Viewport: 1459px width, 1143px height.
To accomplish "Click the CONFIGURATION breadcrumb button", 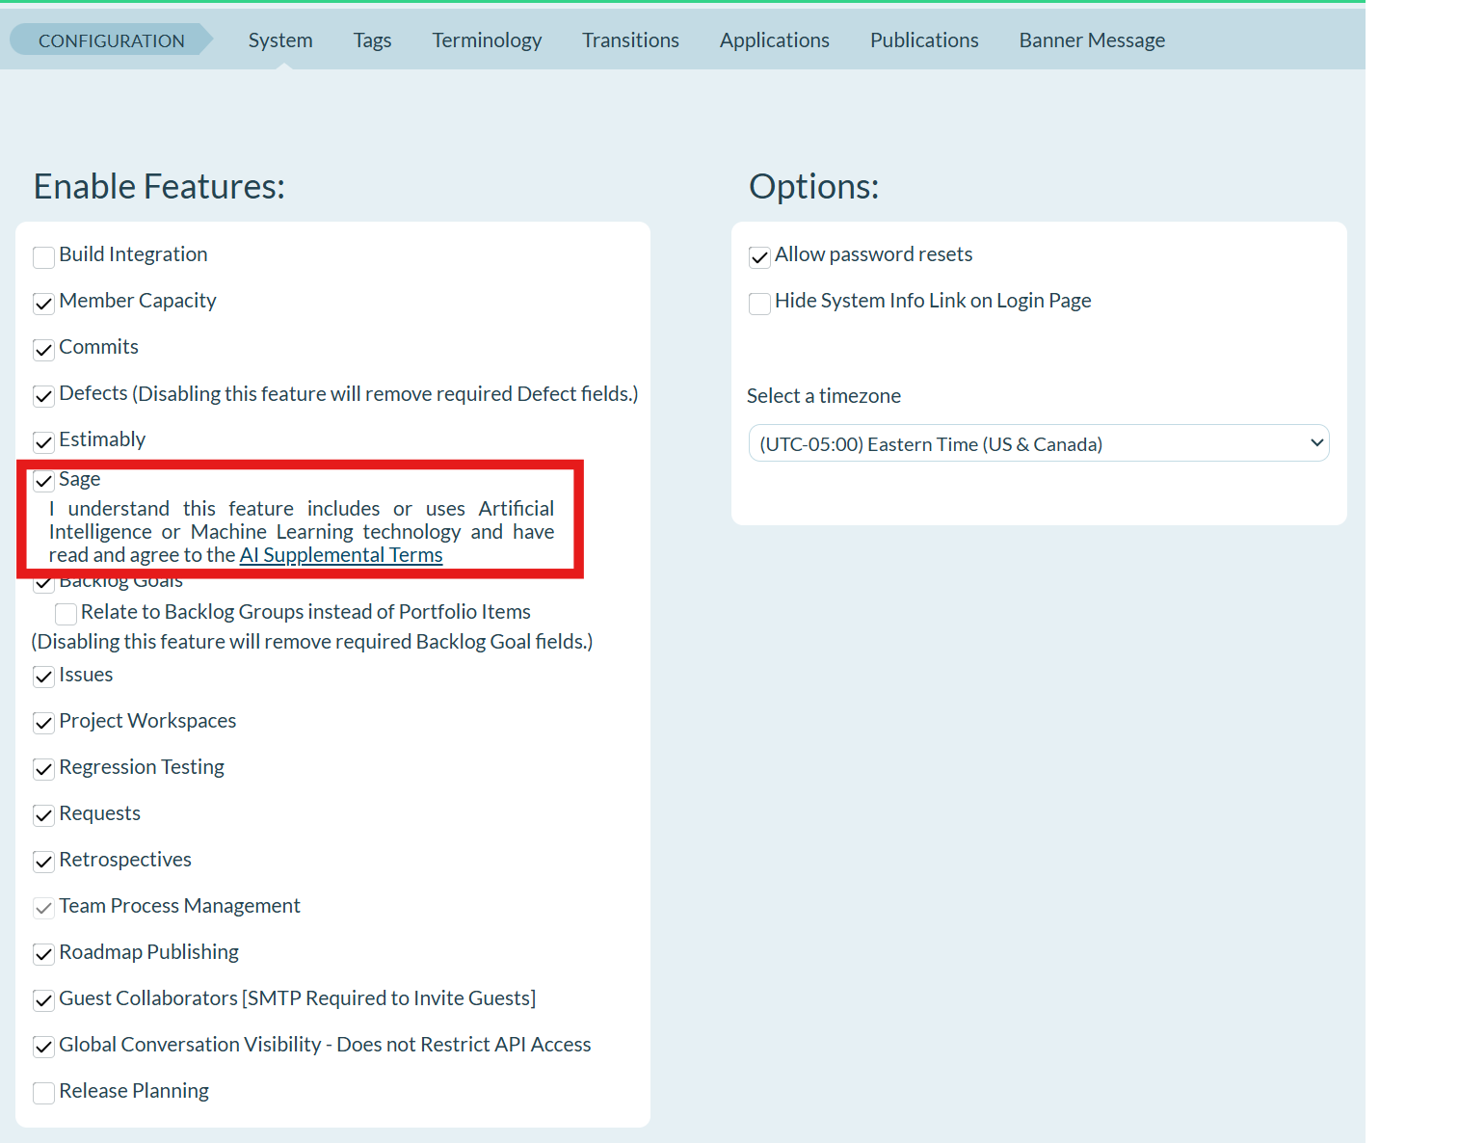I will pyautogui.click(x=111, y=40).
